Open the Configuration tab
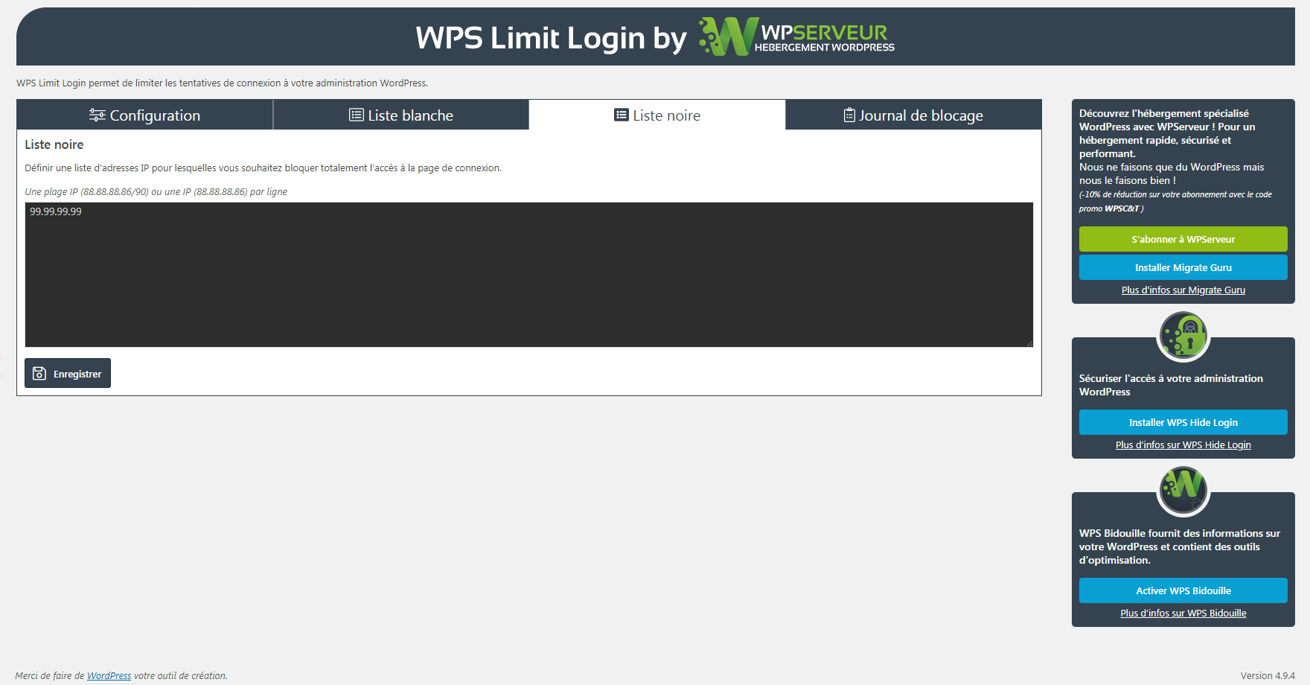Screen dimensions: 1310x685 pyautogui.click(x=144, y=115)
